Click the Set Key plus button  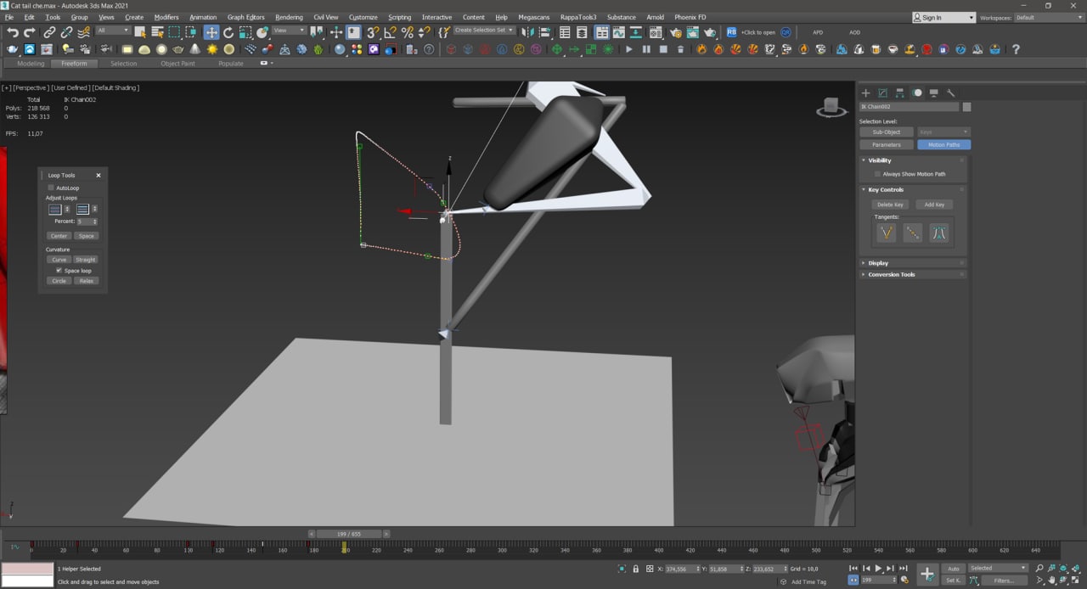926,575
